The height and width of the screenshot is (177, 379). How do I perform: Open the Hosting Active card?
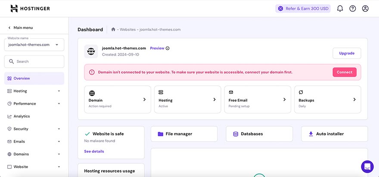[x=188, y=99]
